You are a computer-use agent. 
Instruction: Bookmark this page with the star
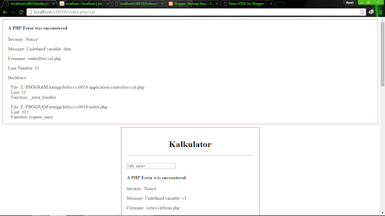[362, 12]
